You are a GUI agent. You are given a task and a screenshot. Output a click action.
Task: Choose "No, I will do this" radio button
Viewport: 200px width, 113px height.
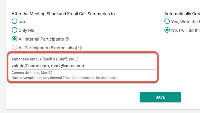click(167, 30)
